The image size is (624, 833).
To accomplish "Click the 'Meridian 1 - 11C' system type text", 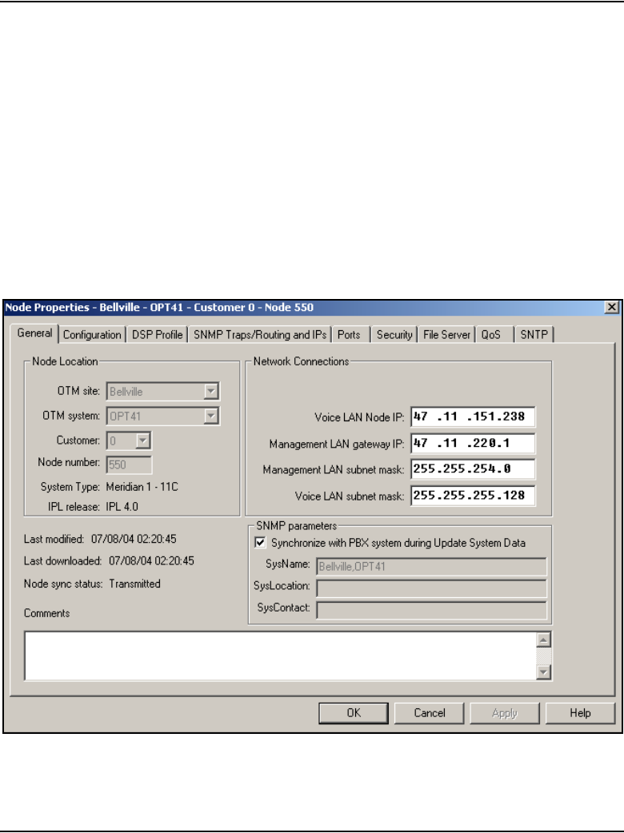I will (142, 487).
